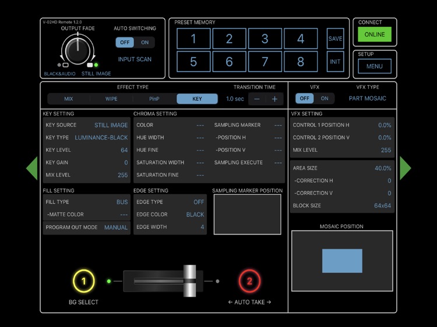Click the 1.0 sec transition time value
Image resolution: width=437 pixels, height=327 pixels.
click(x=235, y=99)
